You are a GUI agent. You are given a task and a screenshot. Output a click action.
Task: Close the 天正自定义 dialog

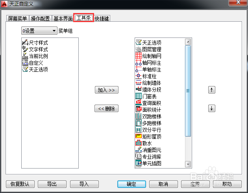point(238,2)
